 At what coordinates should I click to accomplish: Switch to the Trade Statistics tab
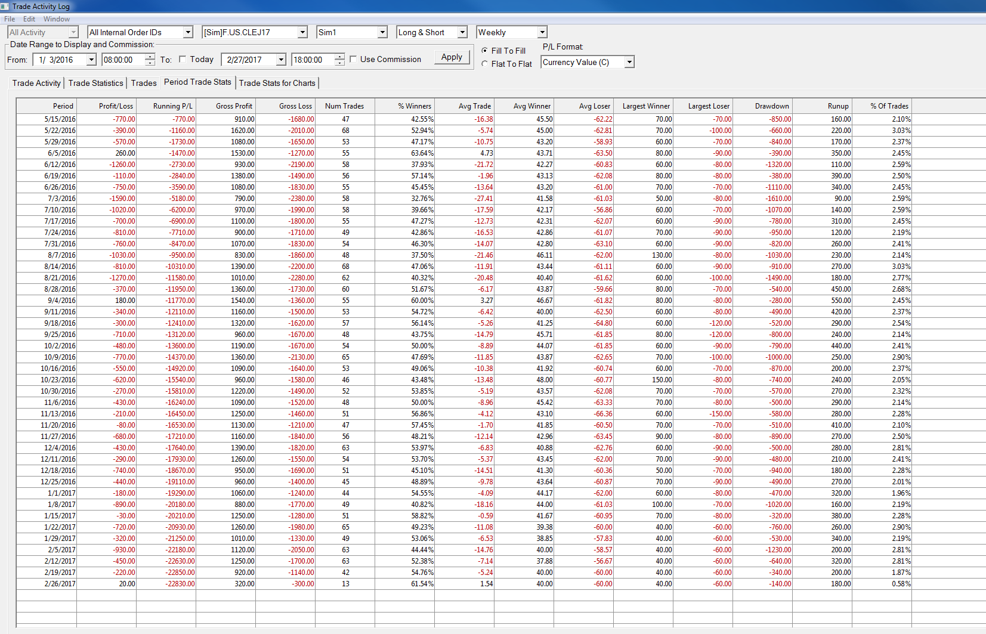pyautogui.click(x=95, y=83)
